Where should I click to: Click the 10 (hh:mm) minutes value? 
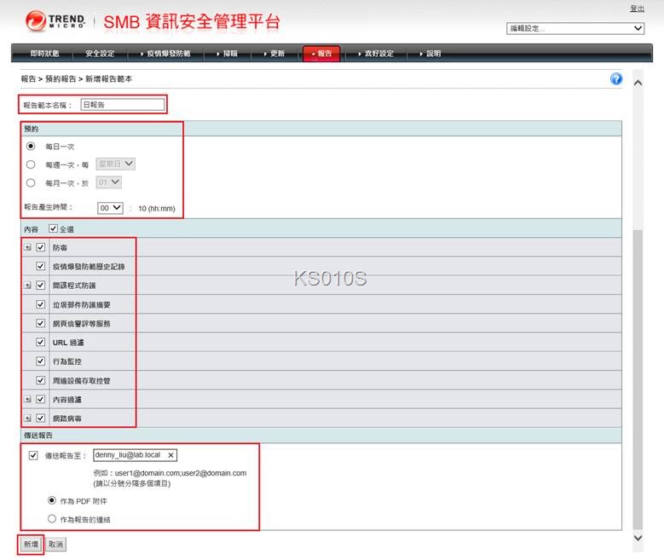click(x=156, y=209)
